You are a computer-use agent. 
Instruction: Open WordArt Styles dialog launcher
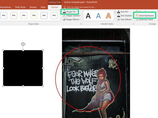133,24
